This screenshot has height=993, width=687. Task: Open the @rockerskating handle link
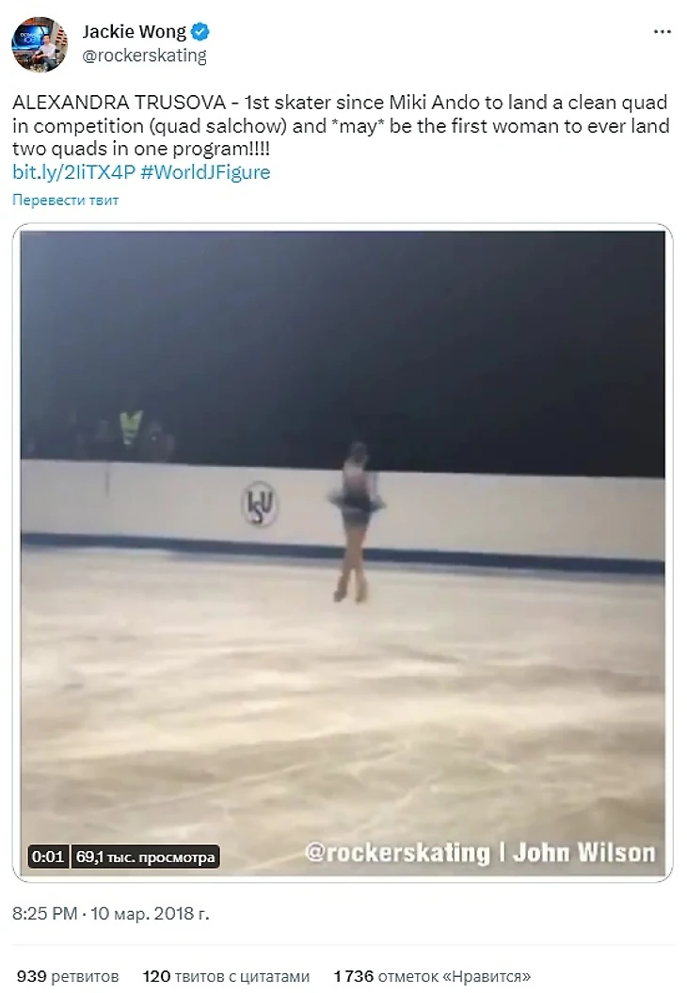144,56
